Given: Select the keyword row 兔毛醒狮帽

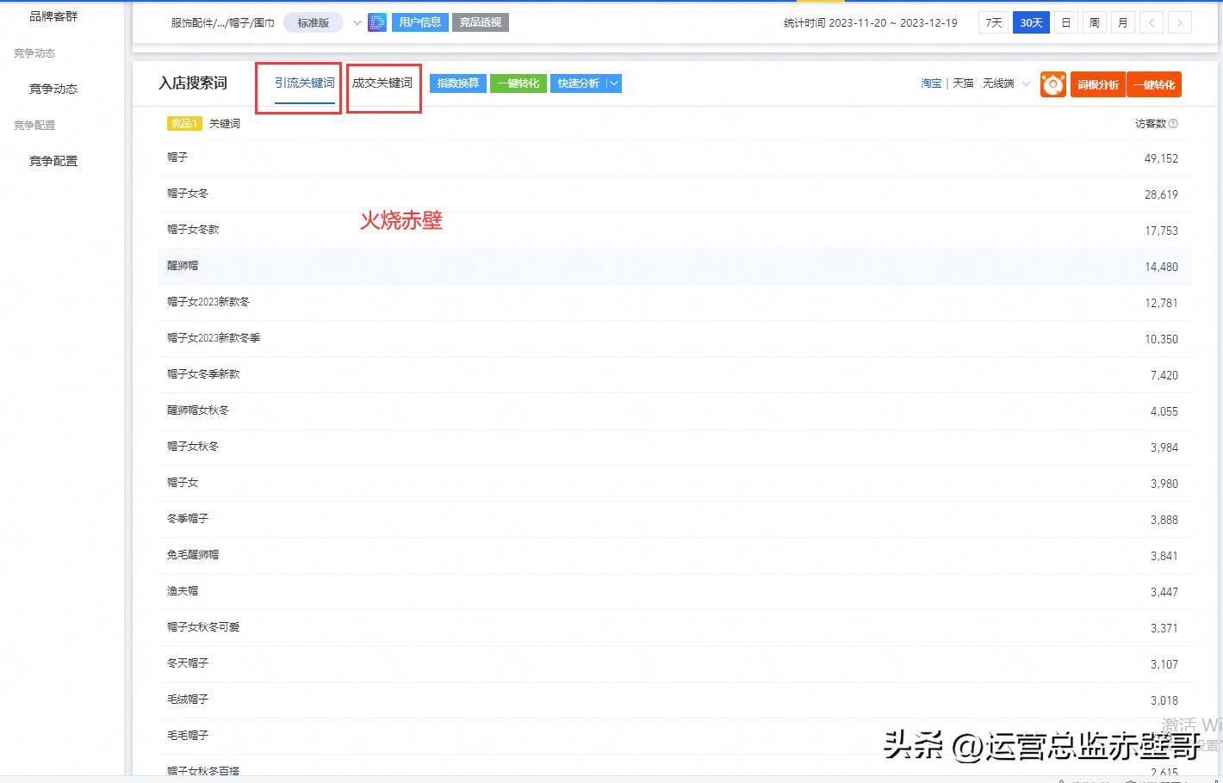Looking at the screenshot, I should click(x=675, y=556).
